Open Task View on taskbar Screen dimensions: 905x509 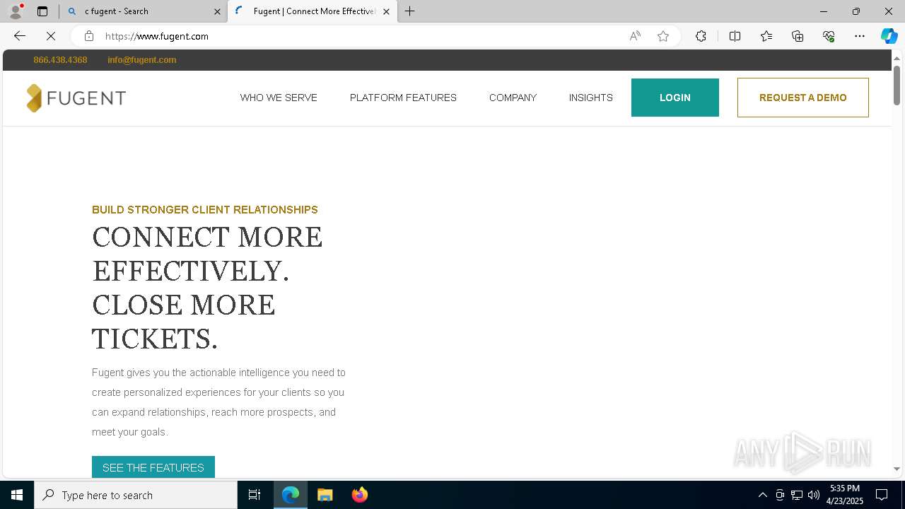pyautogui.click(x=255, y=495)
